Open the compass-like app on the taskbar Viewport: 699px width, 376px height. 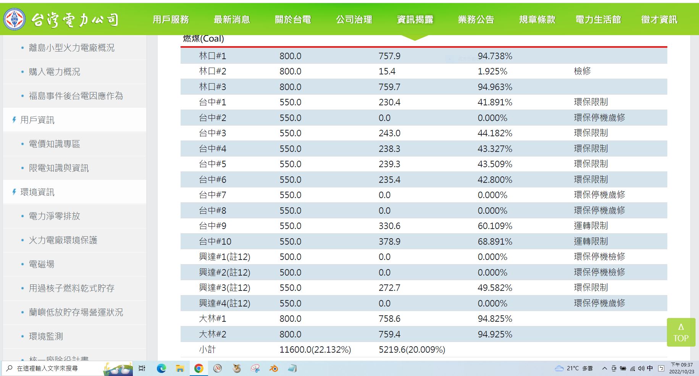pyautogui.click(x=218, y=368)
